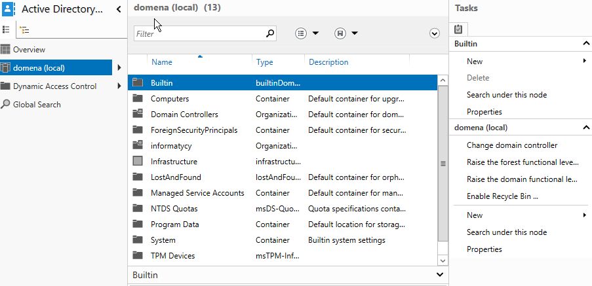Click the Overview grid icon
Image resolution: width=592 pixels, height=286 pixels.
point(5,49)
